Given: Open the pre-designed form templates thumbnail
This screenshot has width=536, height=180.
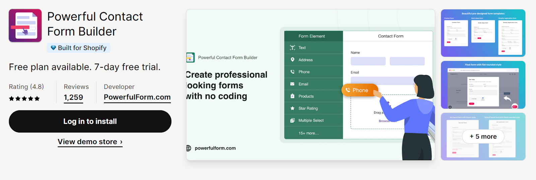Looking at the screenshot, I should 483,33.
